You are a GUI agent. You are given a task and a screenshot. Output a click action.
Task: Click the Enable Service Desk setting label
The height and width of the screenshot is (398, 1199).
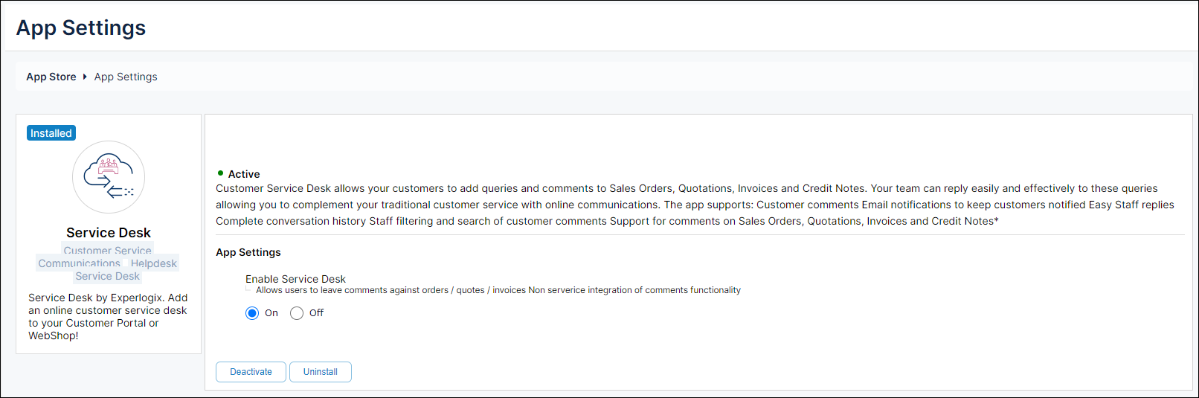click(x=295, y=279)
